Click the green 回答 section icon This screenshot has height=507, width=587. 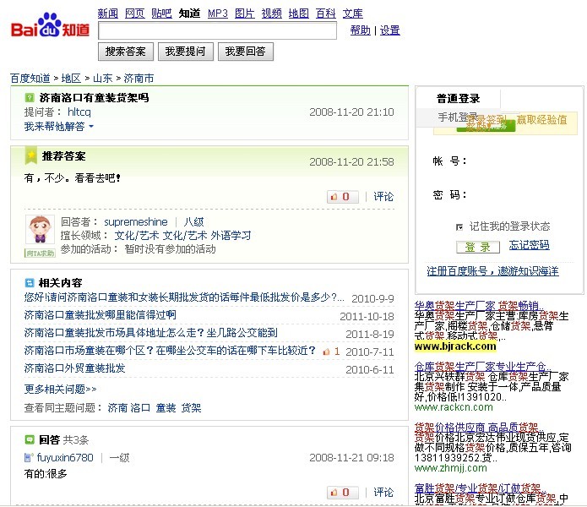30,439
